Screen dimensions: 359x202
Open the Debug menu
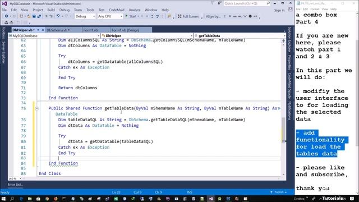(x=65, y=10)
